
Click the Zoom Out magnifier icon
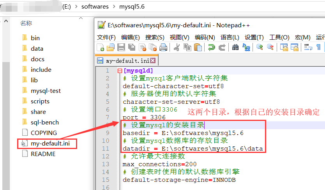270,47
